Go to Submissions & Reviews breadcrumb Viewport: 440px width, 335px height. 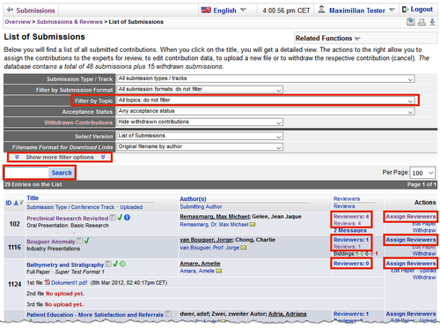click(x=70, y=22)
